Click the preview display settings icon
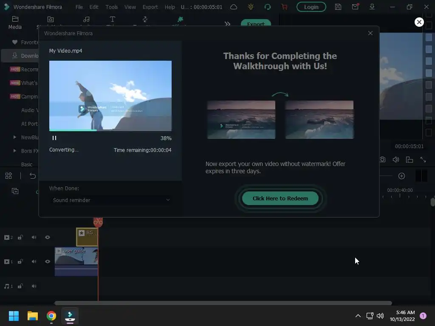This screenshot has width=435, height=326. pyautogui.click(x=409, y=160)
